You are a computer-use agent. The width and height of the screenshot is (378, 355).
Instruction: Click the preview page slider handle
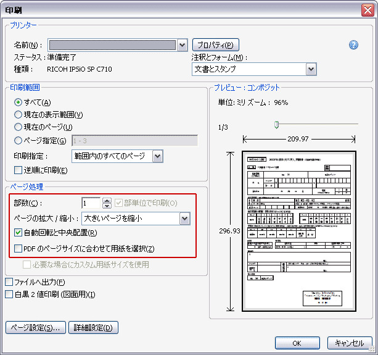(276, 125)
